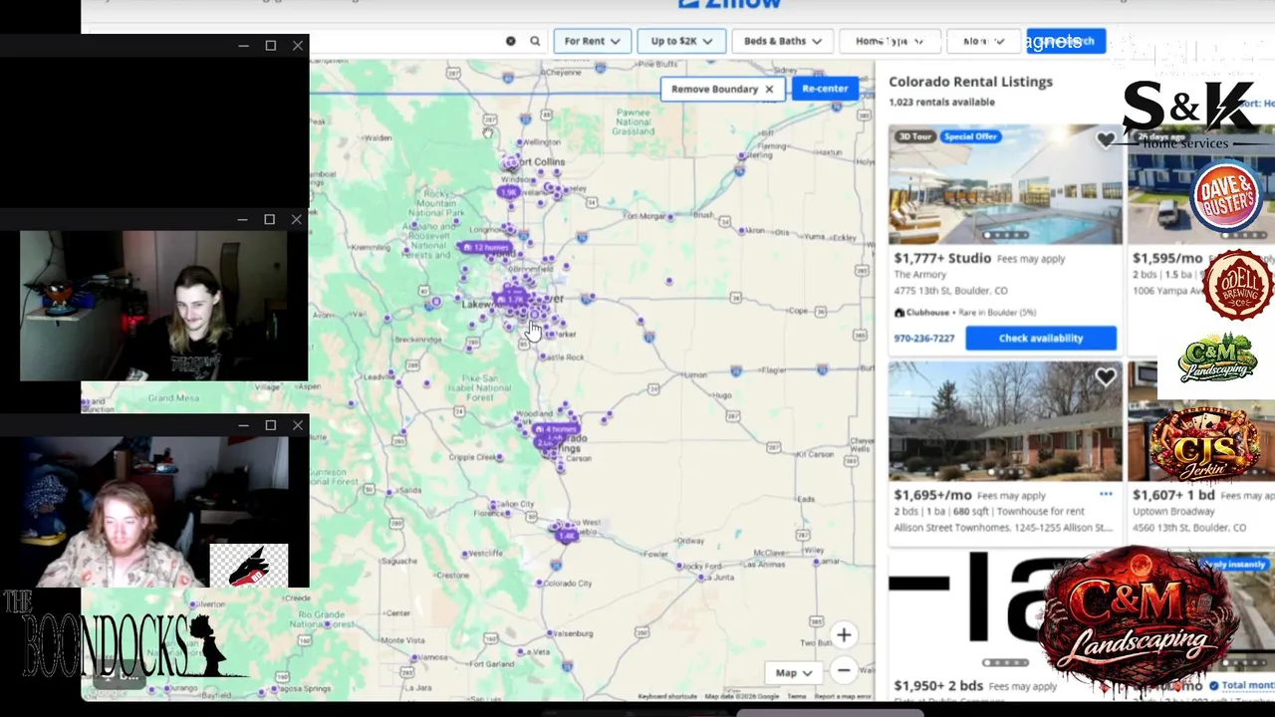
Task: Open more options on $1,695 listing
Action: [x=1106, y=494]
